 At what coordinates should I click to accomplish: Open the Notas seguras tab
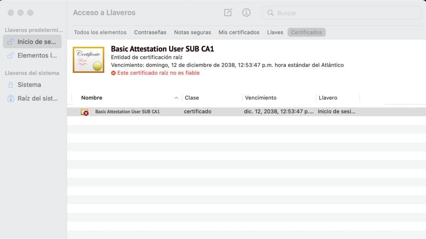click(x=192, y=32)
